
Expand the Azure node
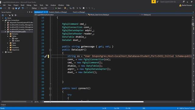click(3, 18)
